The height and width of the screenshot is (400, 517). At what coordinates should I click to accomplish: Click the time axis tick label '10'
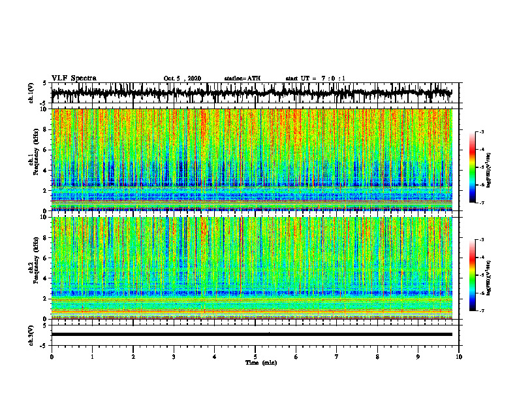[x=459, y=357]
